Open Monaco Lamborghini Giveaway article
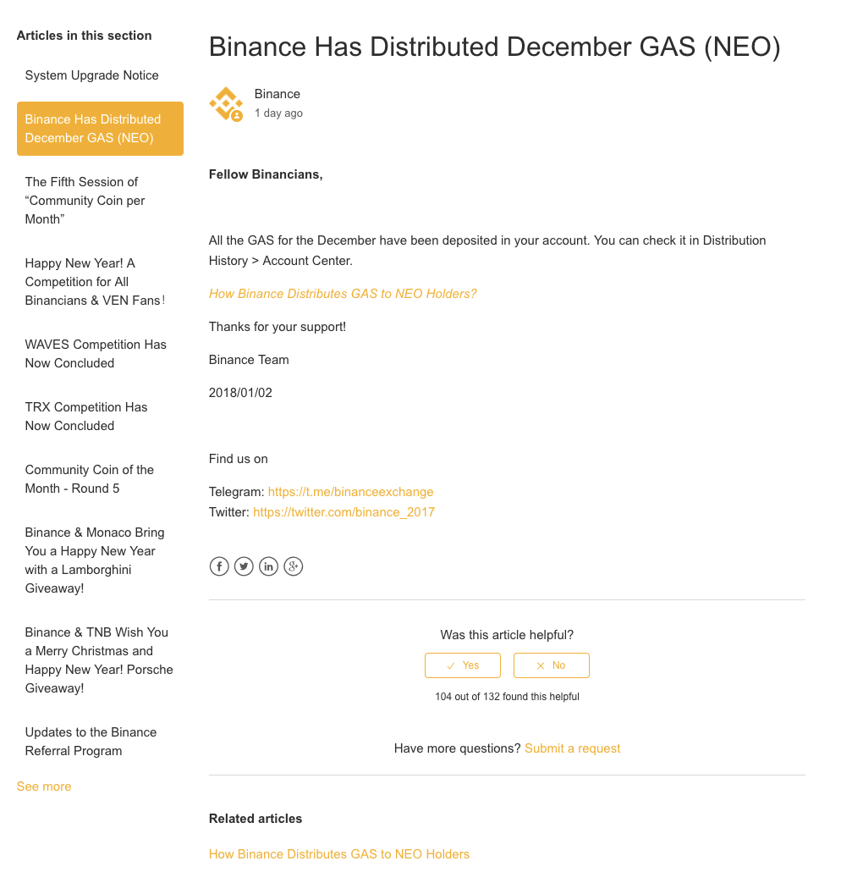 pyautogui.click(x=95, y=560)
